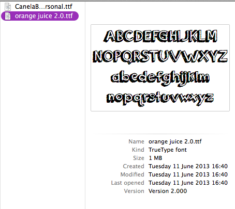
Task: Click the Modified date value
Action: coord(188,174)
